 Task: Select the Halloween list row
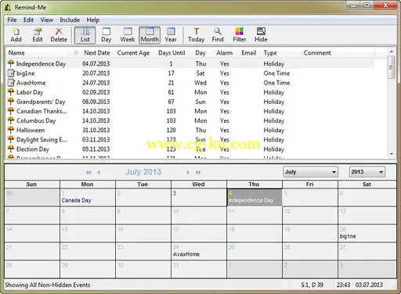190,130
